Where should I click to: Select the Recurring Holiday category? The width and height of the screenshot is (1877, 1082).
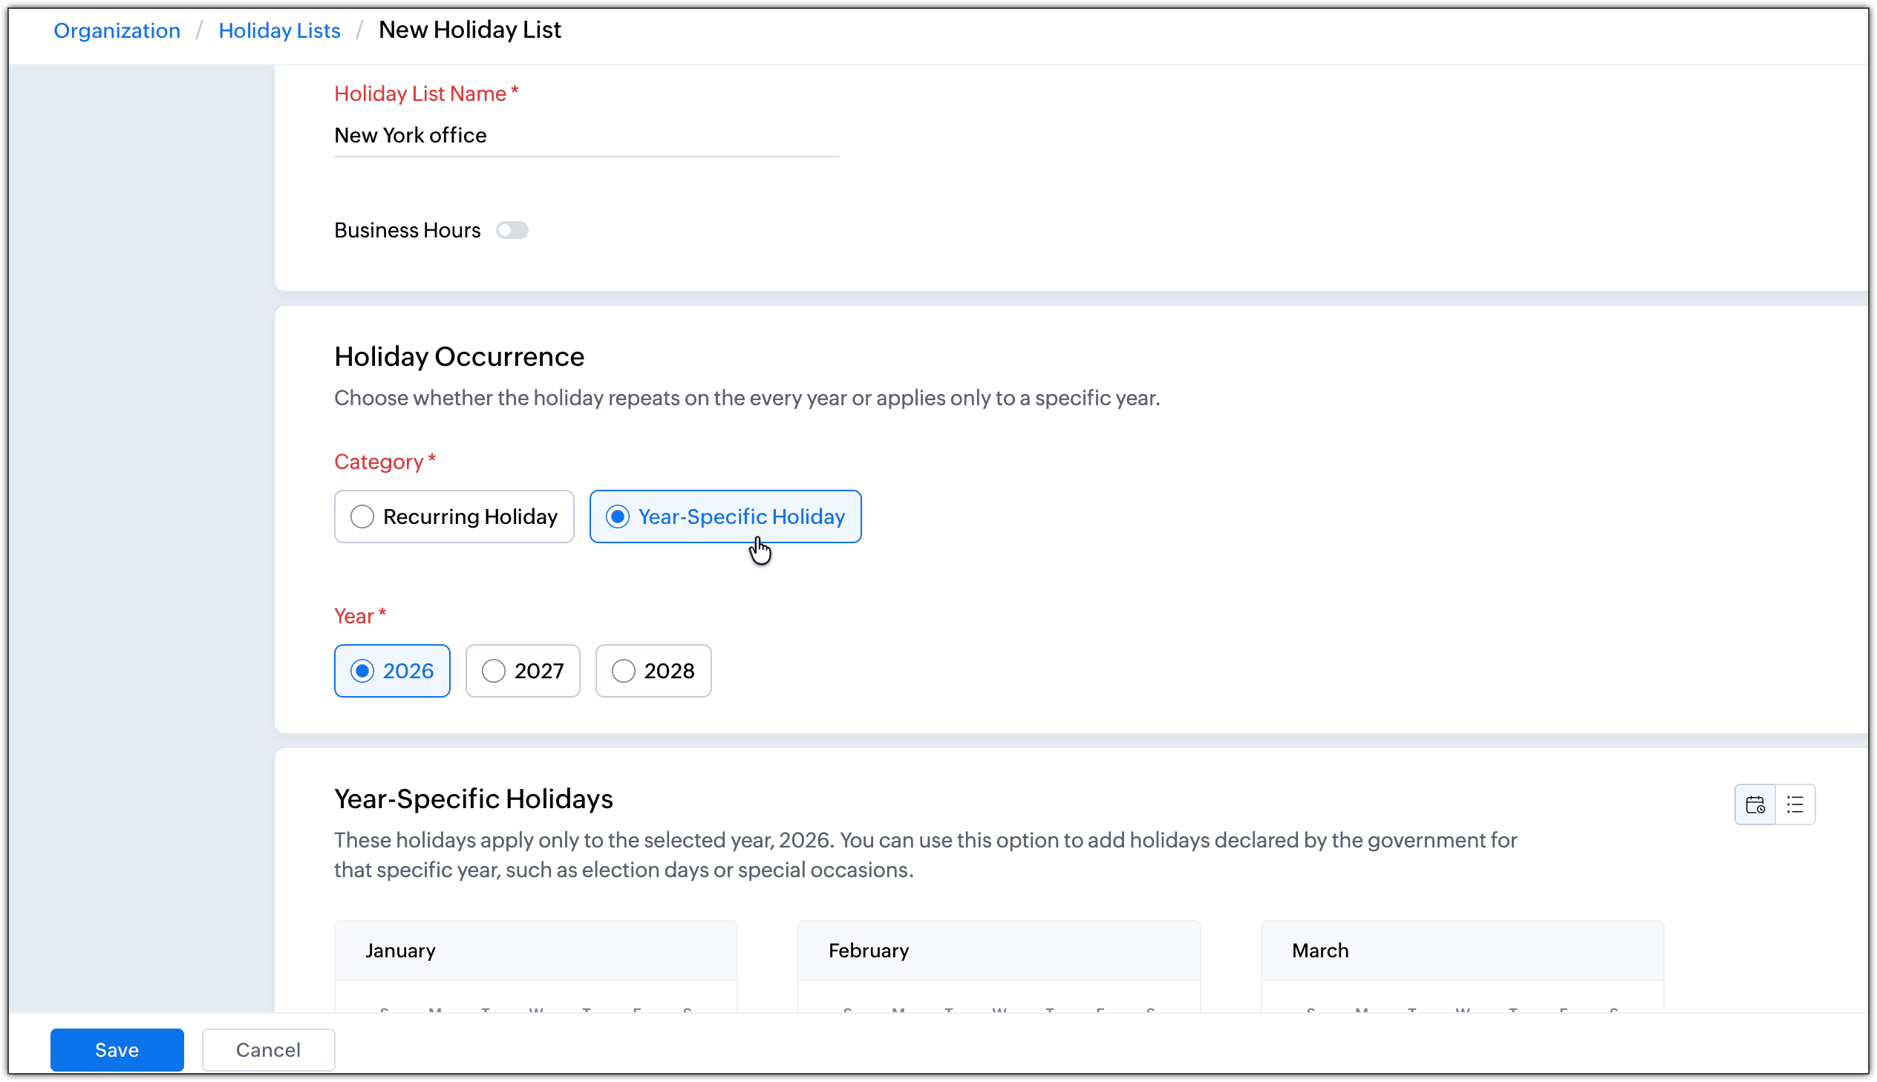454,517
